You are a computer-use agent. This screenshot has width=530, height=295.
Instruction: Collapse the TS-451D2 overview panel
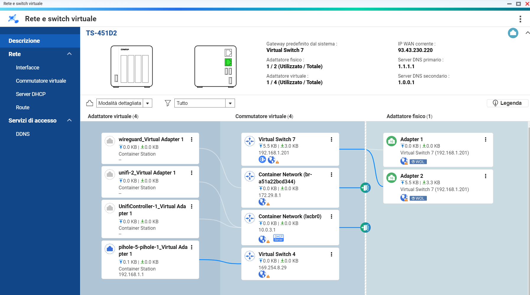527,33
